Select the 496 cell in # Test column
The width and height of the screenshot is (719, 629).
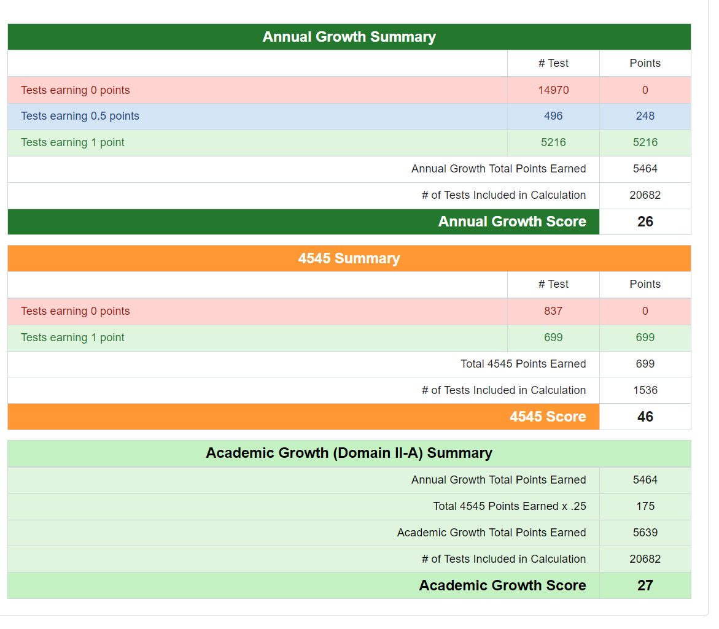point(553,116)
